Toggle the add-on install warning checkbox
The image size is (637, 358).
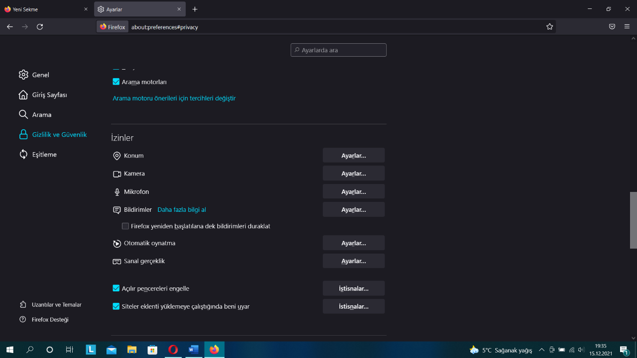[x=116, y=306]
